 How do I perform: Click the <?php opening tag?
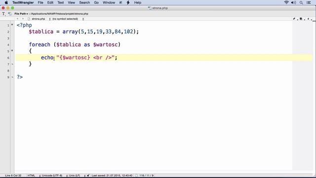pyautogui.click(x=24, y=25)
